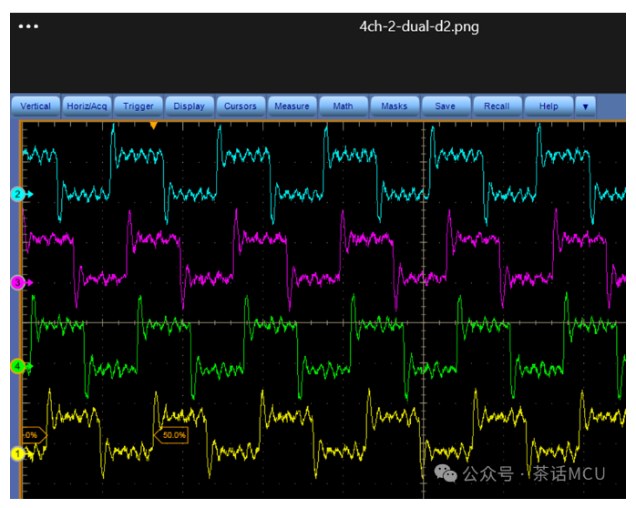Open the Cursors menu

(241, 107)
